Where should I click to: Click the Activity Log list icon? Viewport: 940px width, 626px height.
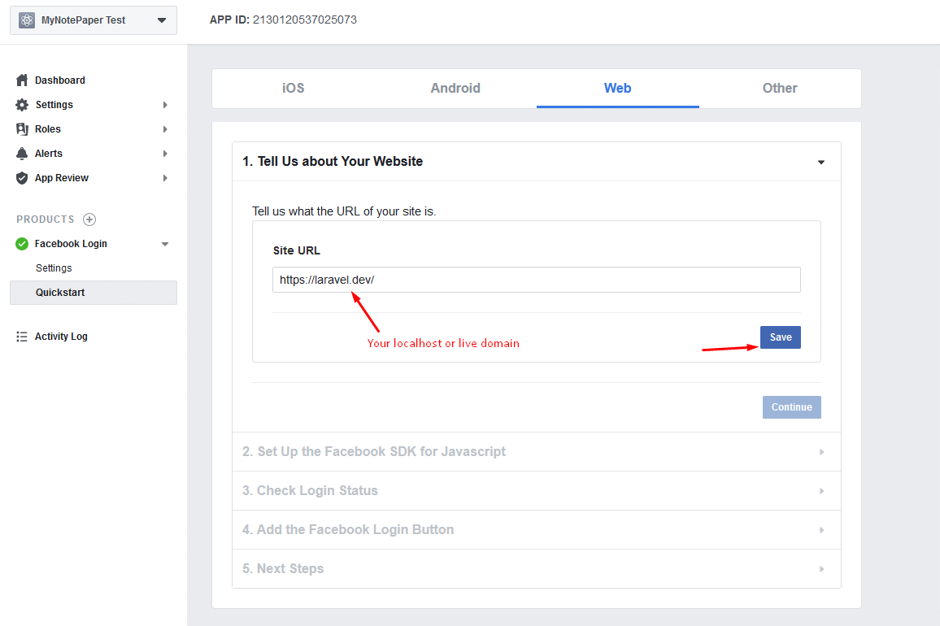point(22,337)
